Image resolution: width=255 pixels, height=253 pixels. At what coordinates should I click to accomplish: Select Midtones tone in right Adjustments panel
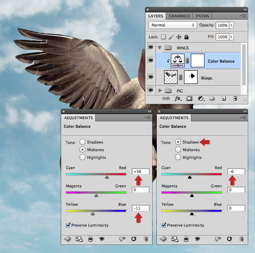coord(178,149)
